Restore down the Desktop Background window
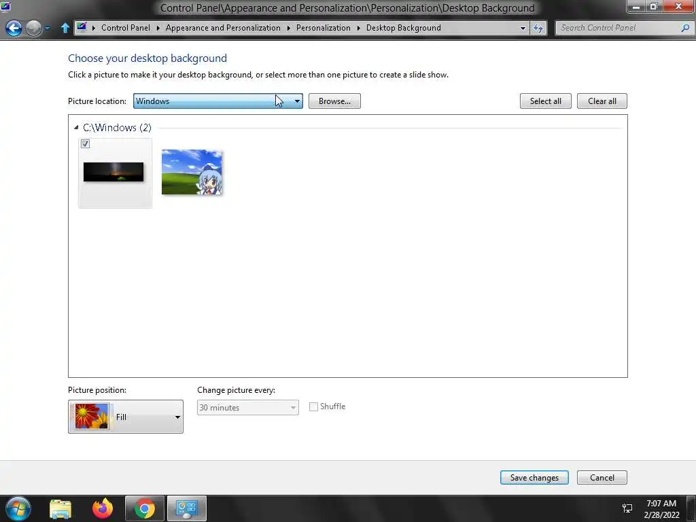This screenshot has height=522, width=696. click(x=653, y=6)
